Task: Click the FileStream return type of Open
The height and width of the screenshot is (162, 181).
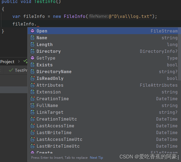Action: point(164,31)
